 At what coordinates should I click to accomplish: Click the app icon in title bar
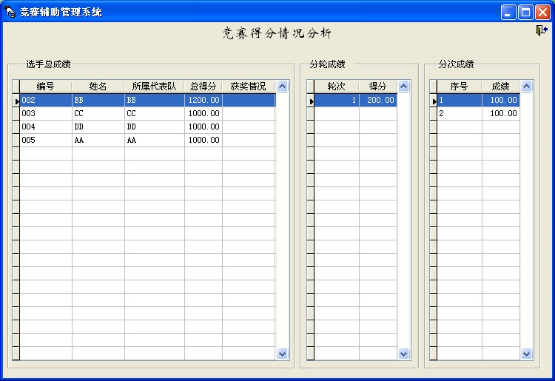10,12
